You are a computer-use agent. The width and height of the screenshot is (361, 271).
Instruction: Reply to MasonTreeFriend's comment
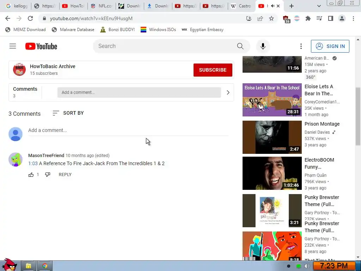[x=65, y=175]
